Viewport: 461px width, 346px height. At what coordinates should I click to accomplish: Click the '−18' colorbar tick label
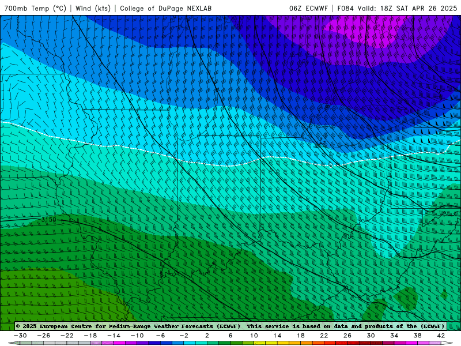click(x=90, y=336)
